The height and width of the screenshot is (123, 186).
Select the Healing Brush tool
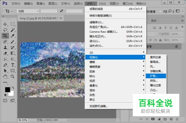5,42
